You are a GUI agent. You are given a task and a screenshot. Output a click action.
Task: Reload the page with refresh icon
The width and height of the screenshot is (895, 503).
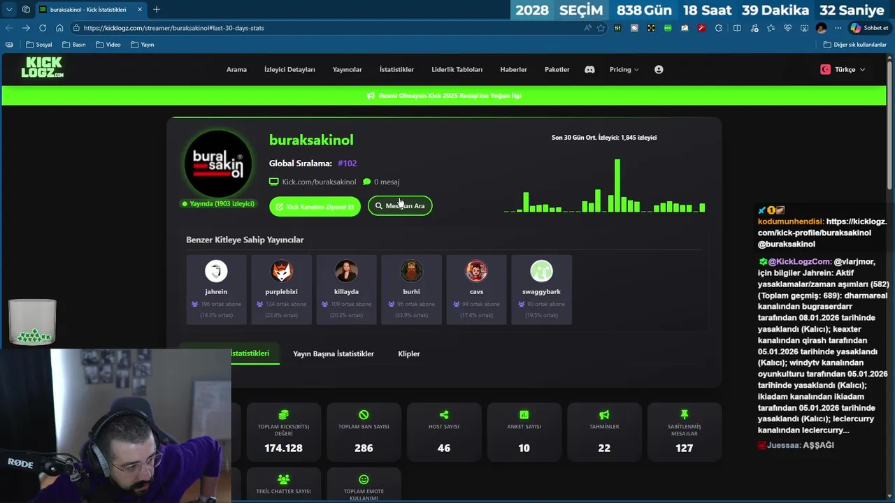tap(43, 28)
